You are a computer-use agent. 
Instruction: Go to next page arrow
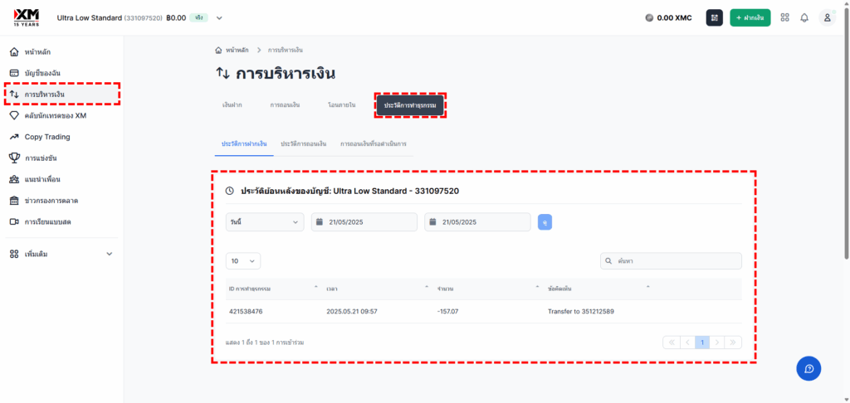717,342
